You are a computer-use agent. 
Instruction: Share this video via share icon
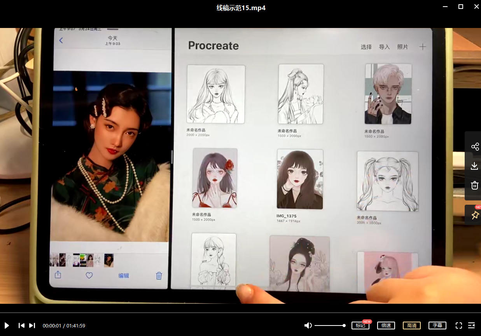click(x=474, y=147)
